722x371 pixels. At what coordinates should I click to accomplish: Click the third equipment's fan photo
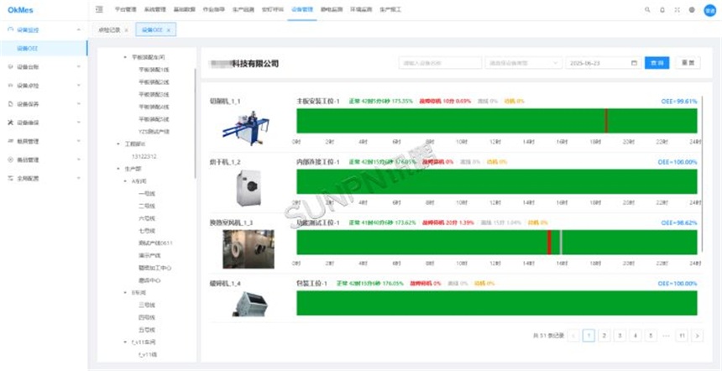coord(249,249)
